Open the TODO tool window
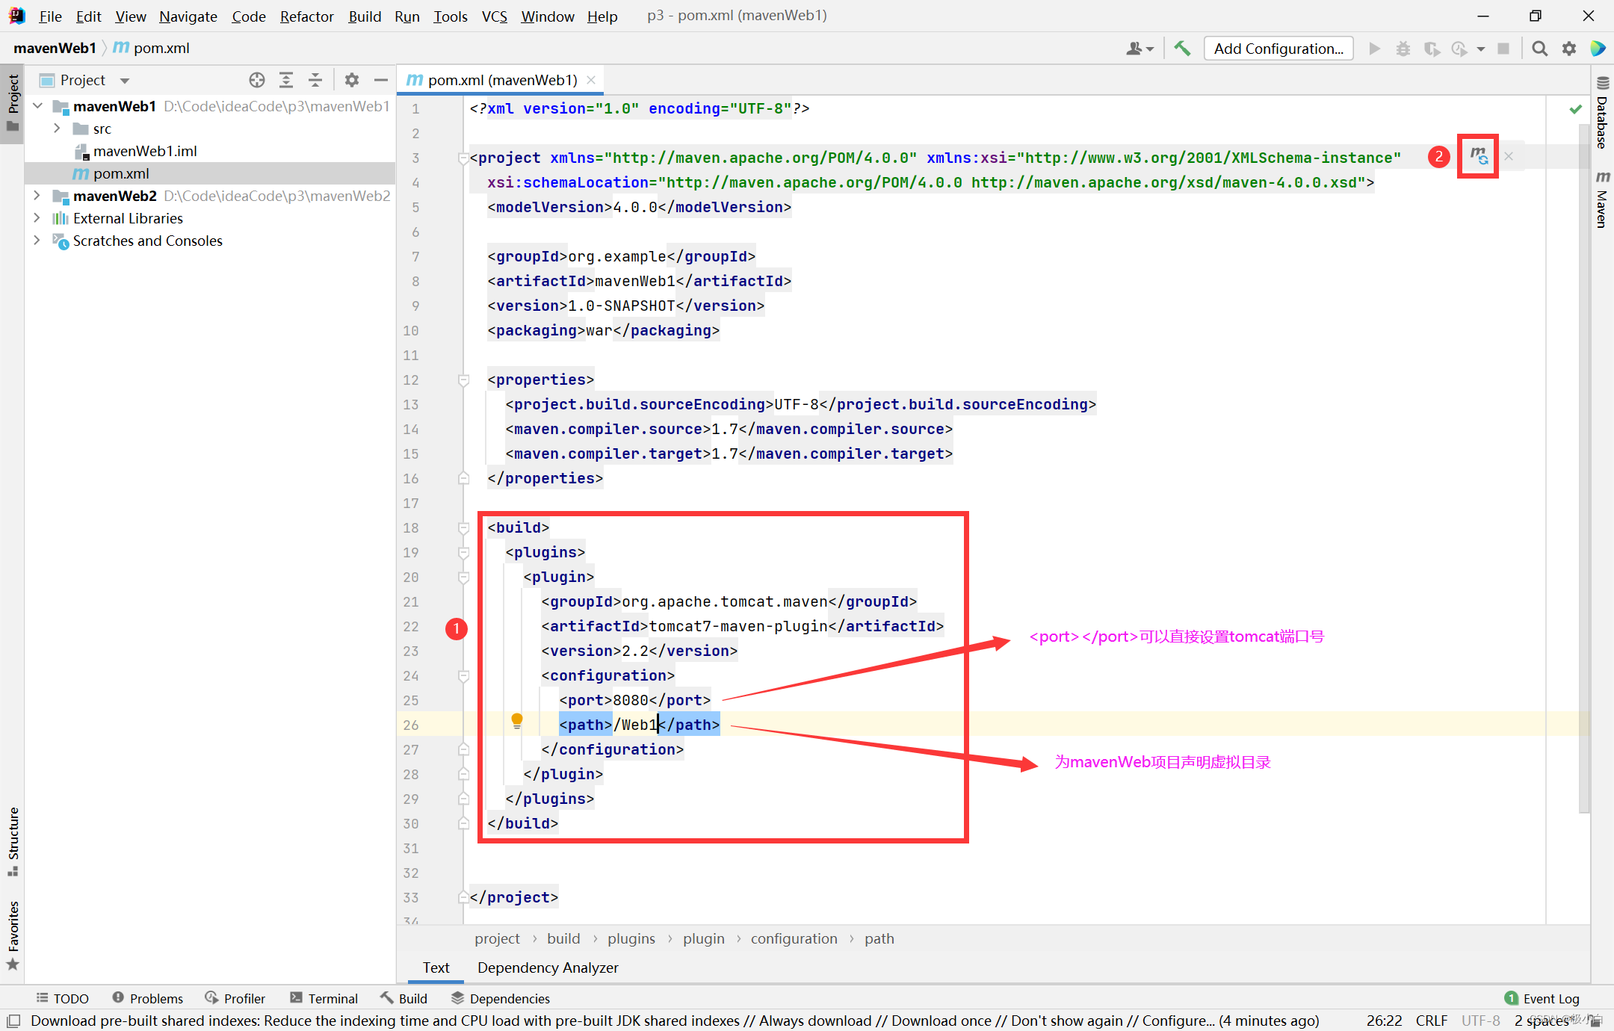This screenshot has height=1031, width=1614. tap(63, 998)
